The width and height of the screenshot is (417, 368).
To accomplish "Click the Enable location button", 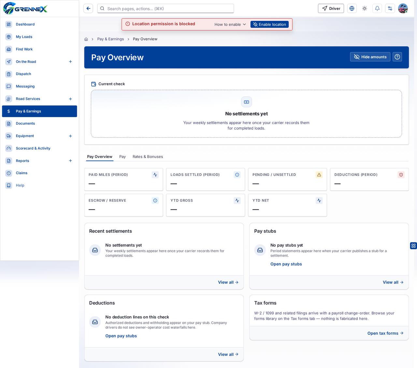I will tap(269, 24).
